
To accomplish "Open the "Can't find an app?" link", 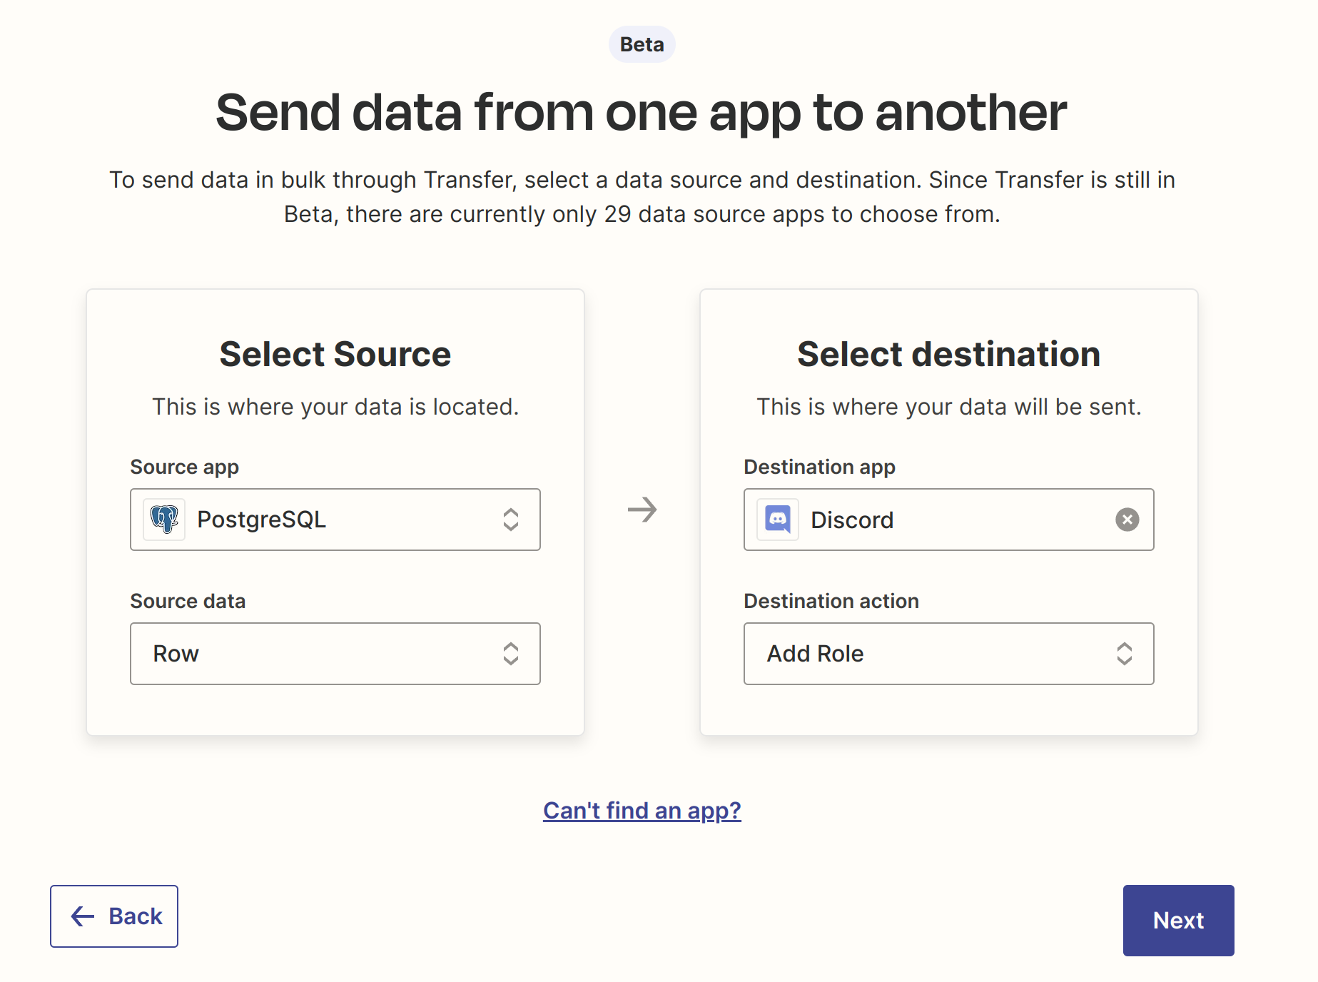I will point(642,811).
